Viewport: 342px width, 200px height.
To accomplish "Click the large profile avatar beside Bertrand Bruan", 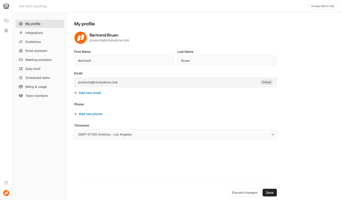I will click(80, 37).
